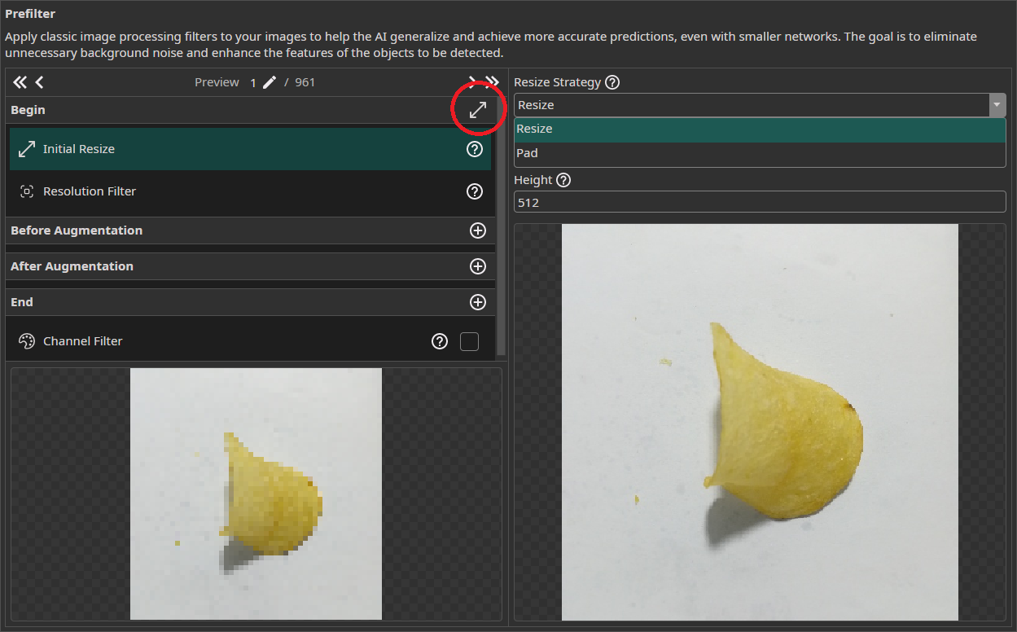Click the Height input showing 512
The height and width of the screenshot is (632, 1017).
(x=759, y=202)
